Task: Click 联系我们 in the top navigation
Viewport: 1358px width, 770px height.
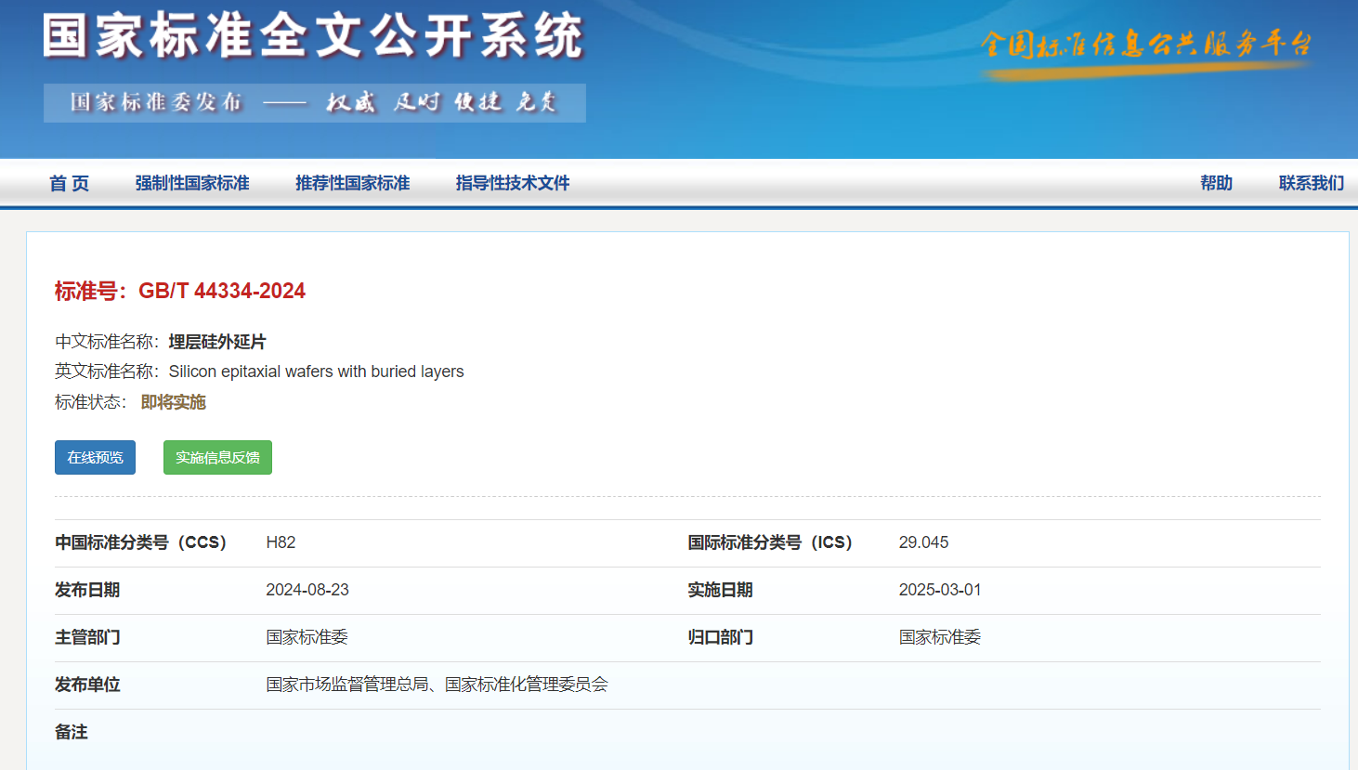Action: click(x=1311, y=184)
